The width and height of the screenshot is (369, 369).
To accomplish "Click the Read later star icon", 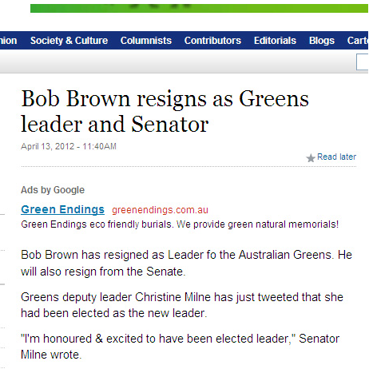I will click(311, 158).
